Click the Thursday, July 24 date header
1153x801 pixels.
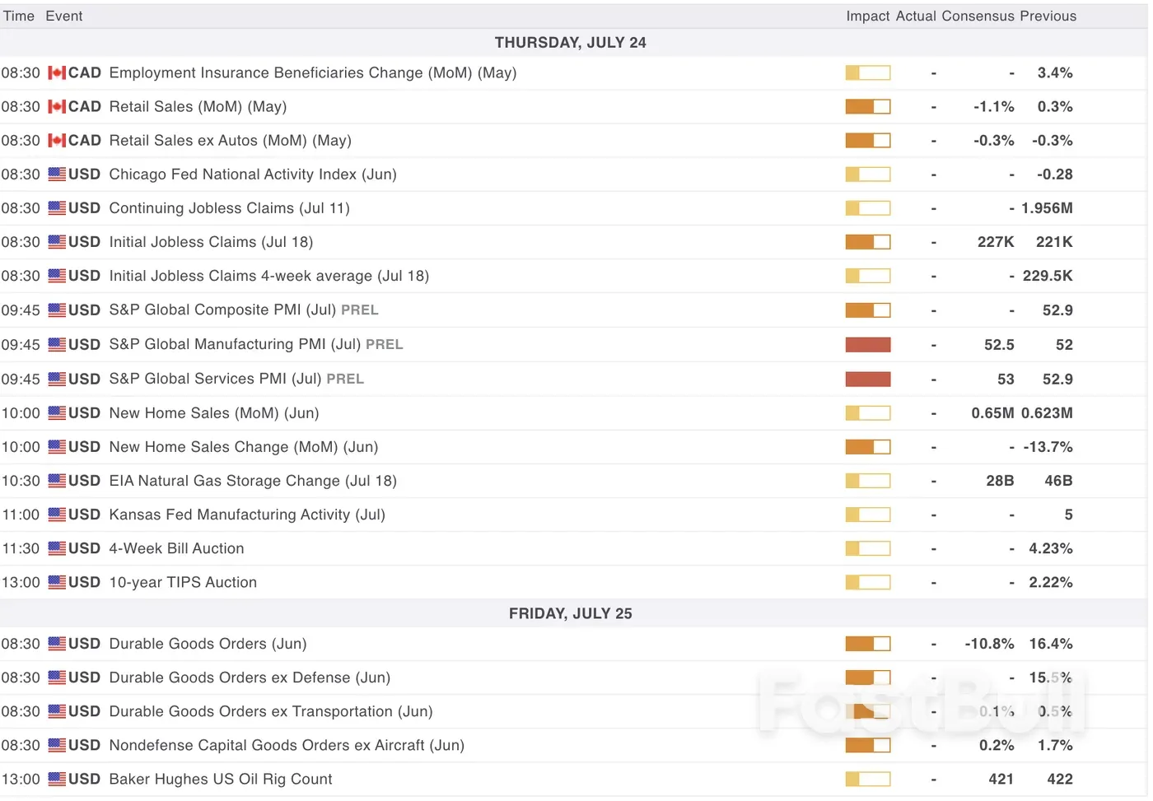(570, 43)
